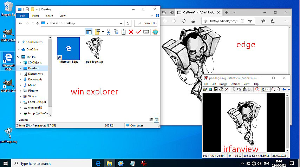Select the Microsoft Edge shortcut in Explorer pane
Viewport: 300px width, 167px height.
69,50
